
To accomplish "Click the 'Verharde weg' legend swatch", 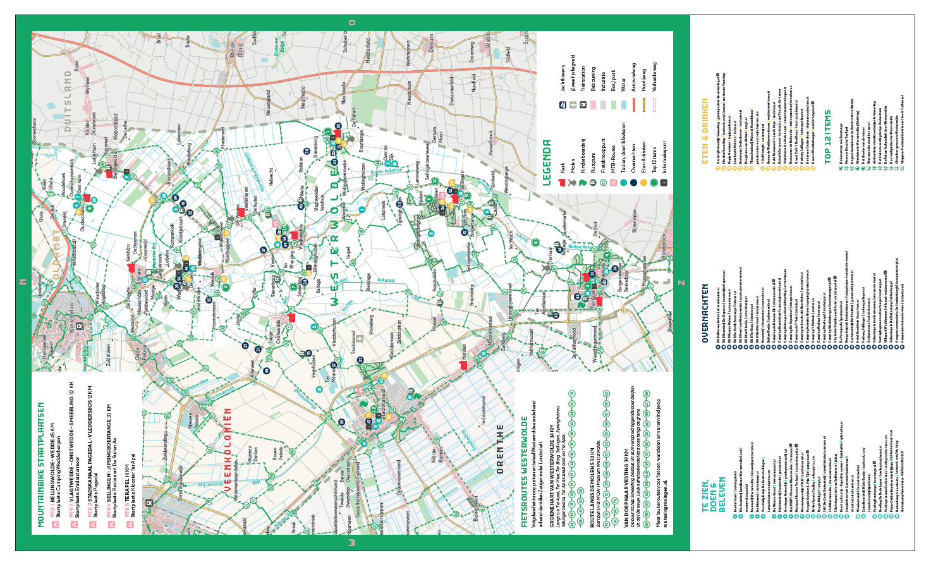I will [x=654, y=105].
